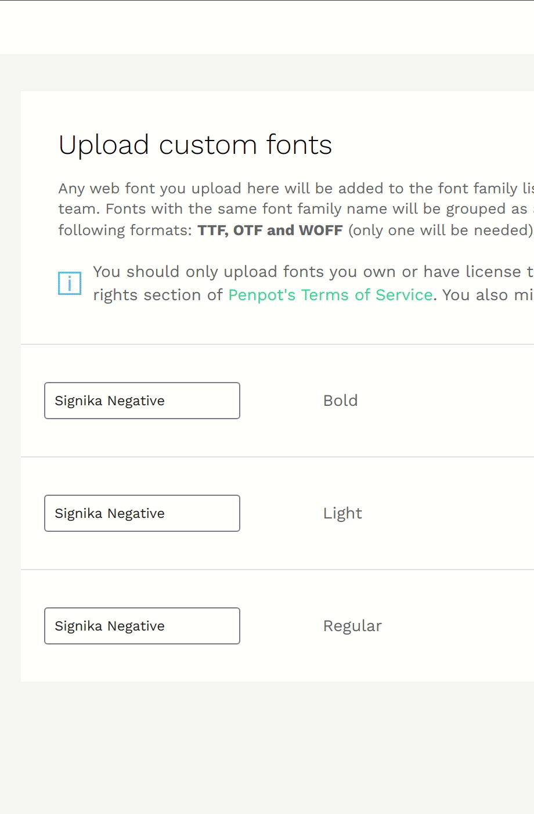The height and width of the screenshot is (814, 534).
Task: Click blank space between Light field and label
Action: coord(282,513)
